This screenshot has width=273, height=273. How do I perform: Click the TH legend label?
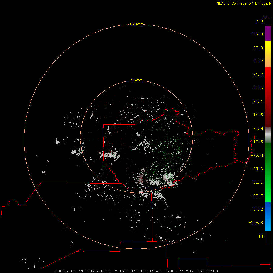pyautogui.click(x=261, y=236)
